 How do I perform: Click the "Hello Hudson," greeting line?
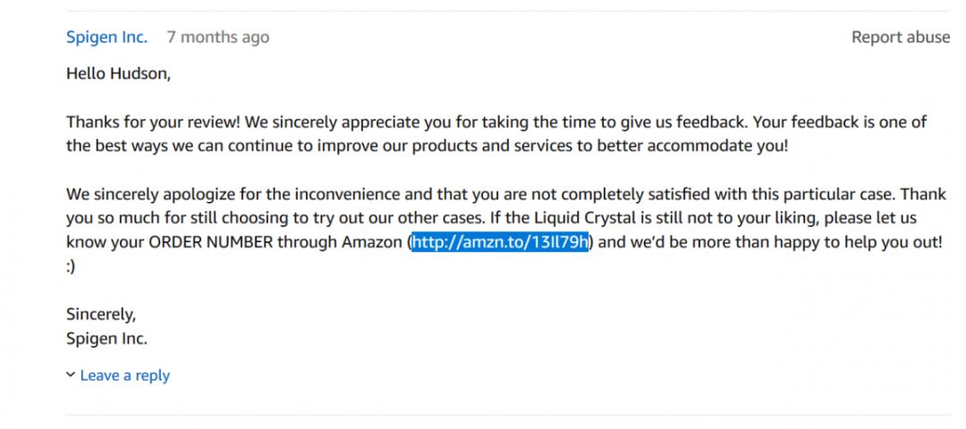[118, 74]
